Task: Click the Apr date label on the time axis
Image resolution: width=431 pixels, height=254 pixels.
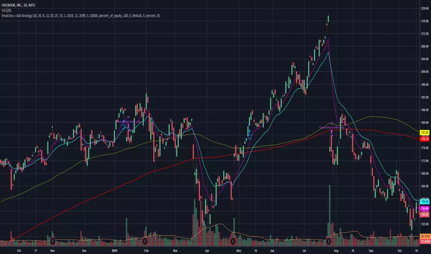Action: 207,250
